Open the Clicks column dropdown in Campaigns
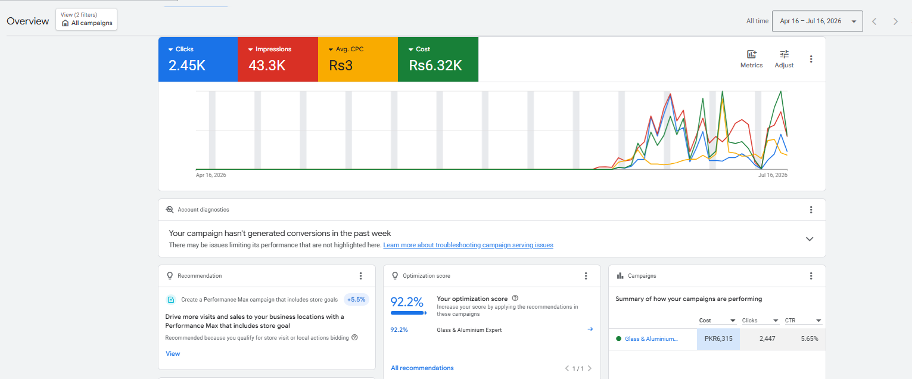Image resolution: width=912 pixels, height=379 pixels. click(760, 321)
